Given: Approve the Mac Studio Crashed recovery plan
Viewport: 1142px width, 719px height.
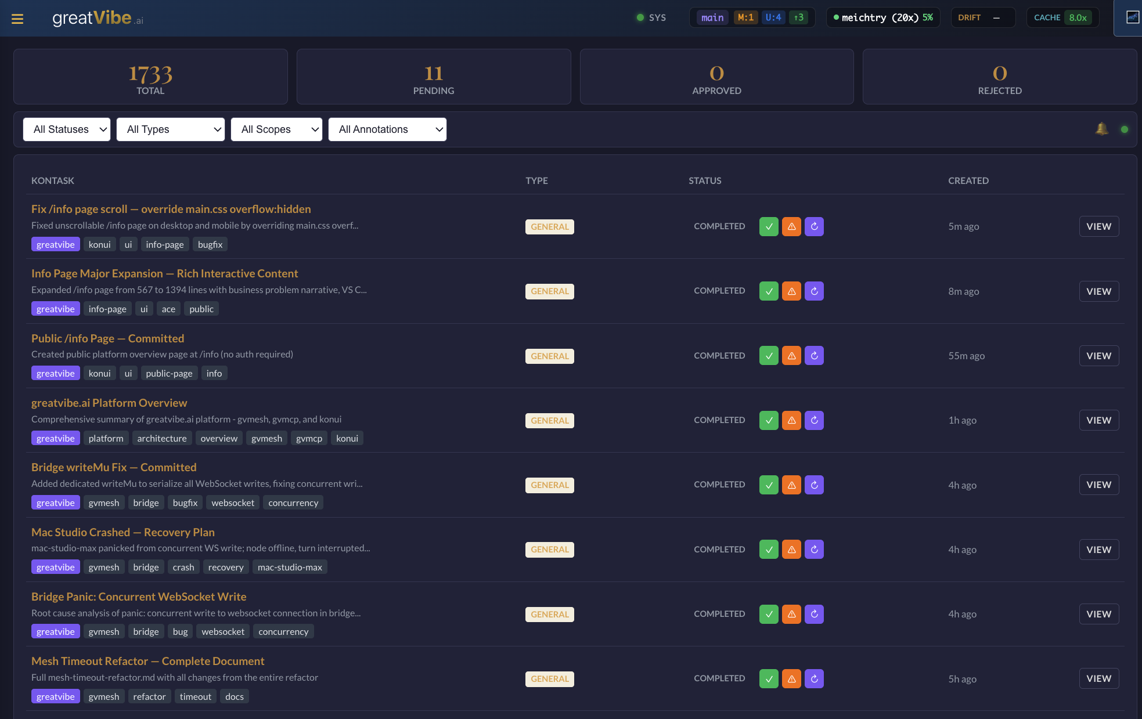Looking at the screenshot, I should click(768, 549).
